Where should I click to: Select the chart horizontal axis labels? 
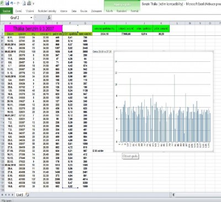click(165, 145)
